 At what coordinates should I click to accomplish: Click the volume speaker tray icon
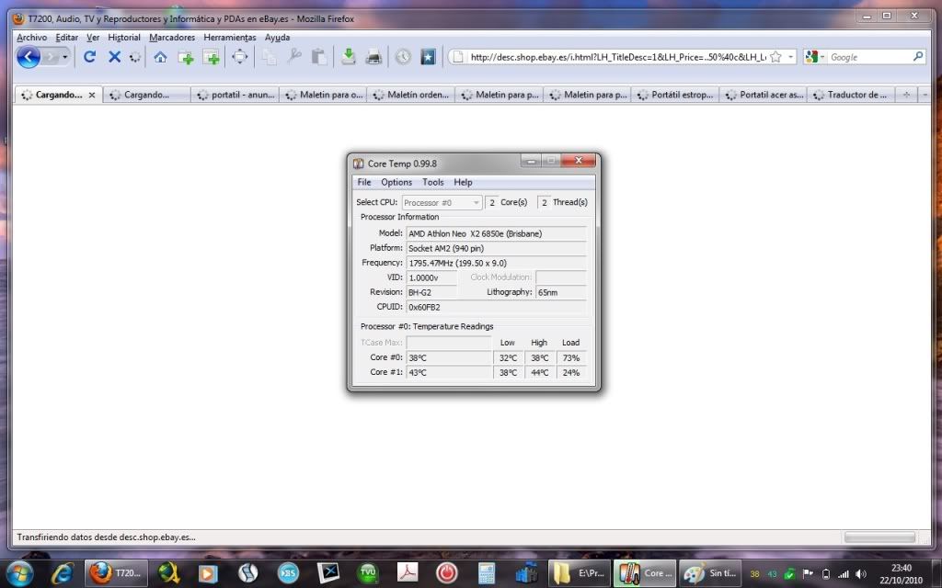[x=861, y=573]
